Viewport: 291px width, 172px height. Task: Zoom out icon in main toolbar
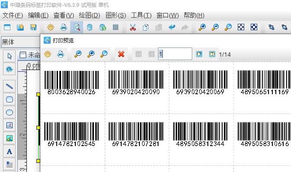[215, 27]
